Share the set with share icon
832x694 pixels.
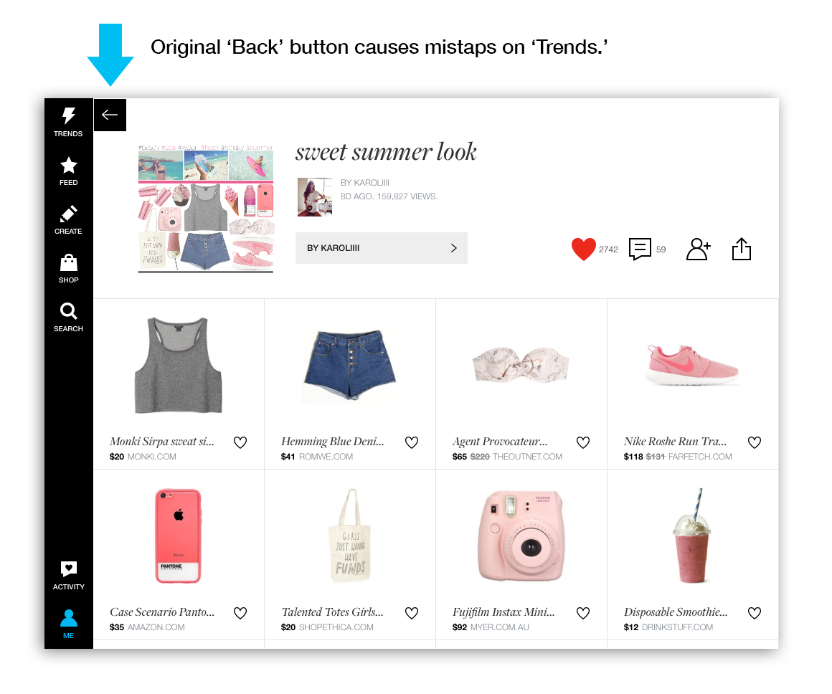741,249
